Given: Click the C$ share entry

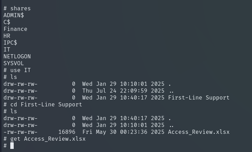Looking at the screenshot, I should (7, 22).
